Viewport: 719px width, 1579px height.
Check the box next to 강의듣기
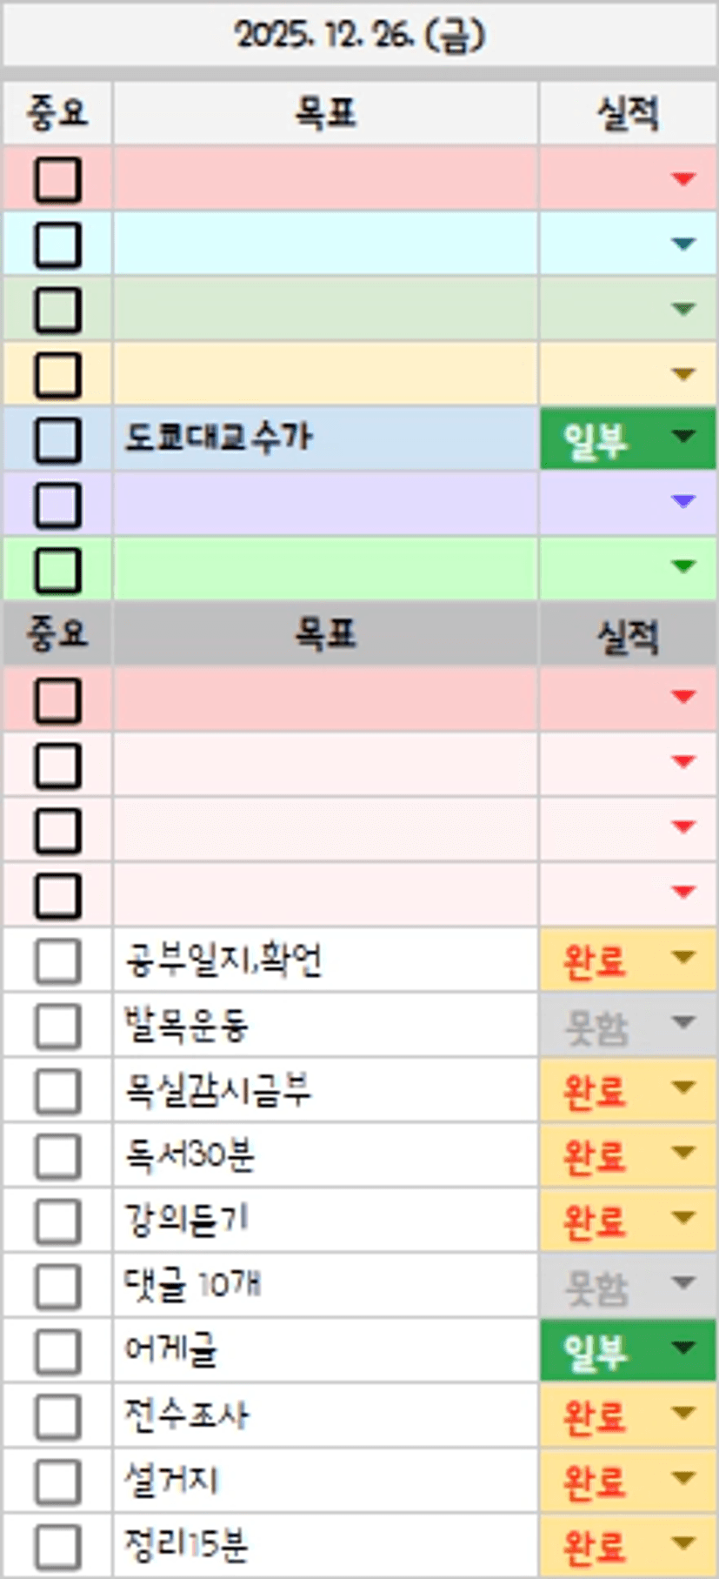tap(57, 1221)
